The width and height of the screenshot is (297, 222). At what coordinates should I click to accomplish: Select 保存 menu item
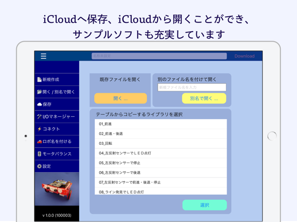[57, 104]
